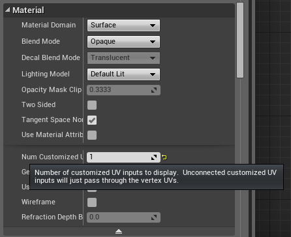This screenshot has height=237, width=291.
Task: Click the Two Sided label
Action: 38,104
